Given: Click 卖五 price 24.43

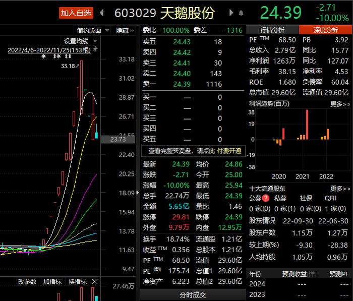Looking at the screenshot, I should click(182, 42).
